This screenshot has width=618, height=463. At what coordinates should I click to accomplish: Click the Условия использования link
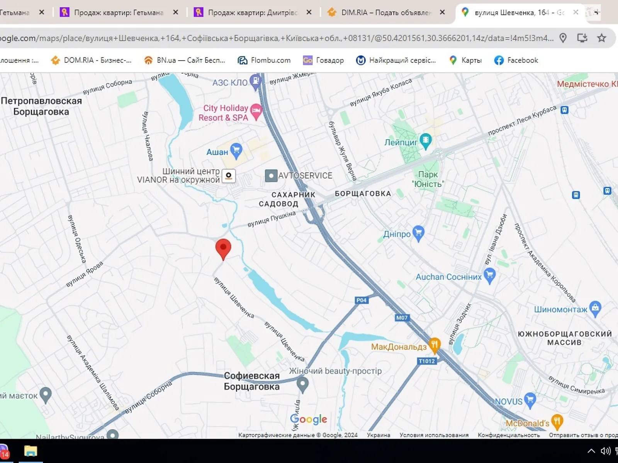coord(434,435)
